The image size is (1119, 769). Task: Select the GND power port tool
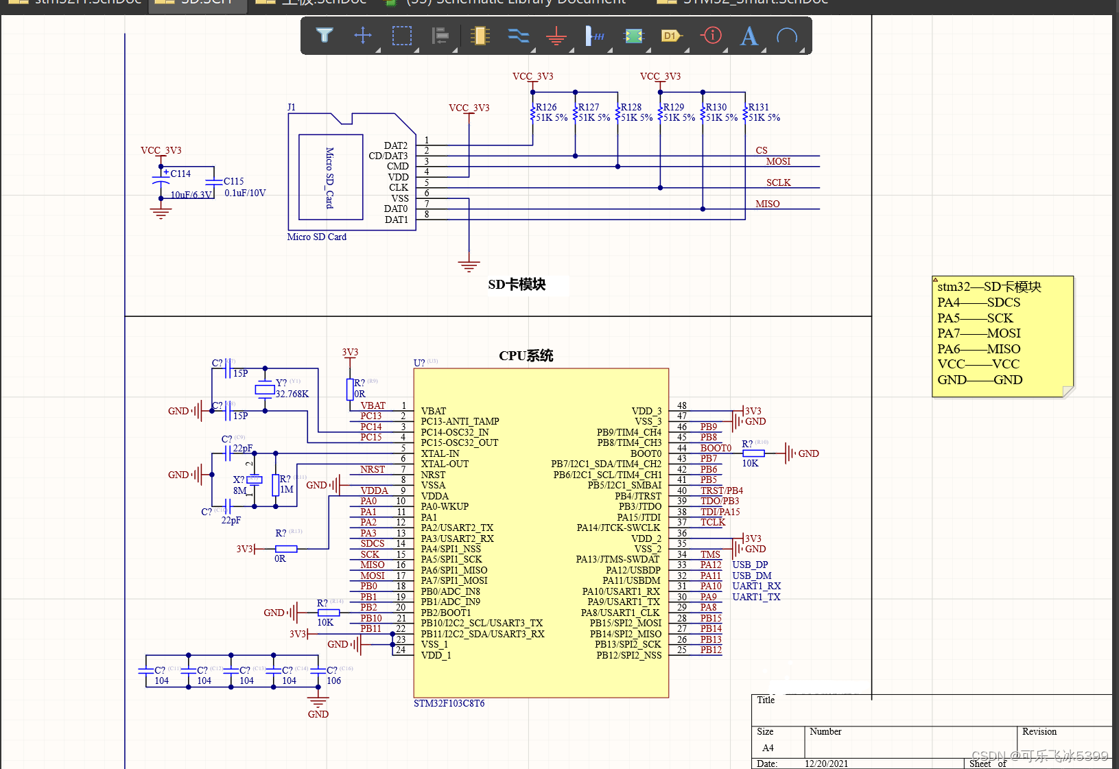(556, 36)
